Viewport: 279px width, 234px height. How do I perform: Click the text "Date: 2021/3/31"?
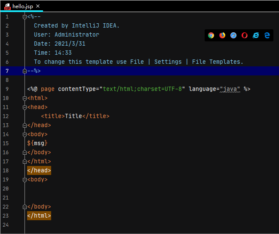click(x=60, y=44)
